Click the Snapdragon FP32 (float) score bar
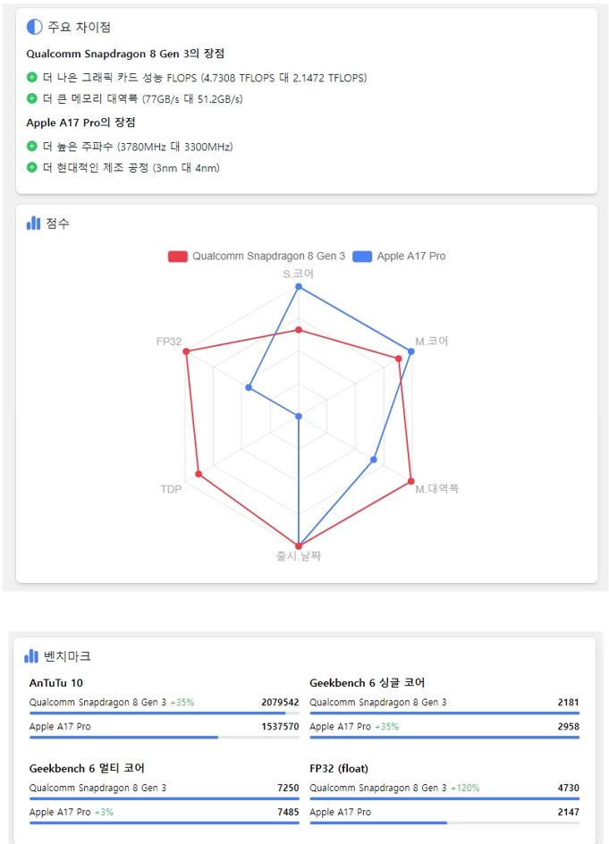Image resolution: width=609 pixels, height=844 pixels. click(x=444, y=798)
